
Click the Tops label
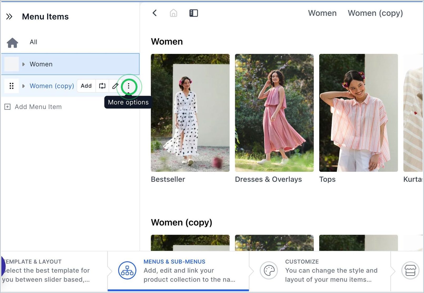point(327,179)
